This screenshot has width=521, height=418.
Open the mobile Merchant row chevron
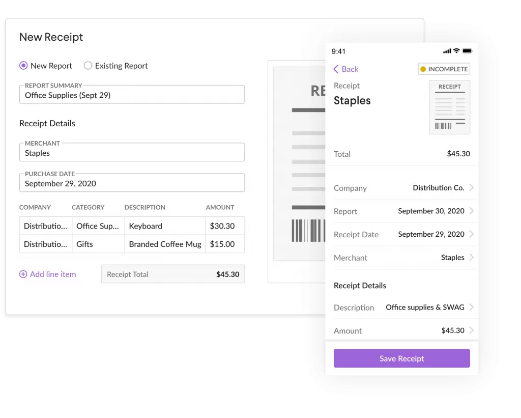pyautogui.click(x=472, y=258)
